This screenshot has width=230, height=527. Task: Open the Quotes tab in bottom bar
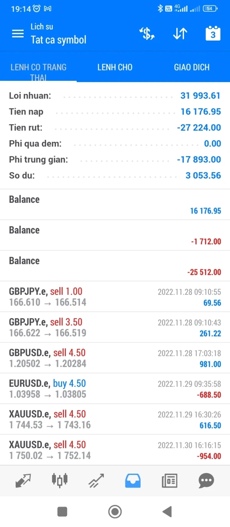[x=23, y=480]
